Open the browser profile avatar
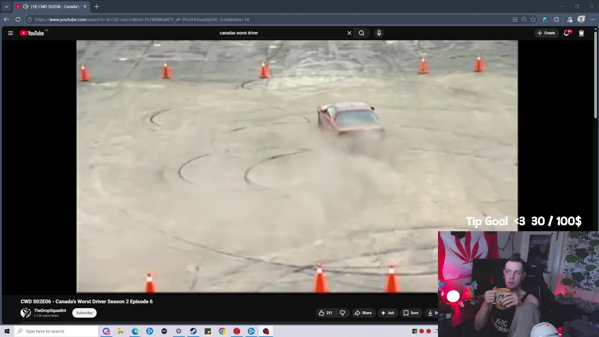 pyautogui.click(x=581, y=19)
